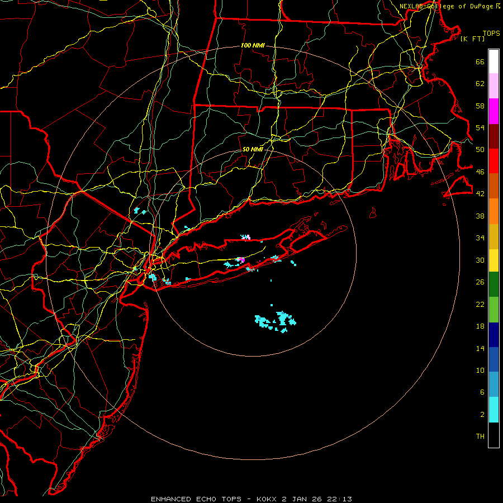Click the '26' legend label
The image size is (503, 503).
(480, 282)
